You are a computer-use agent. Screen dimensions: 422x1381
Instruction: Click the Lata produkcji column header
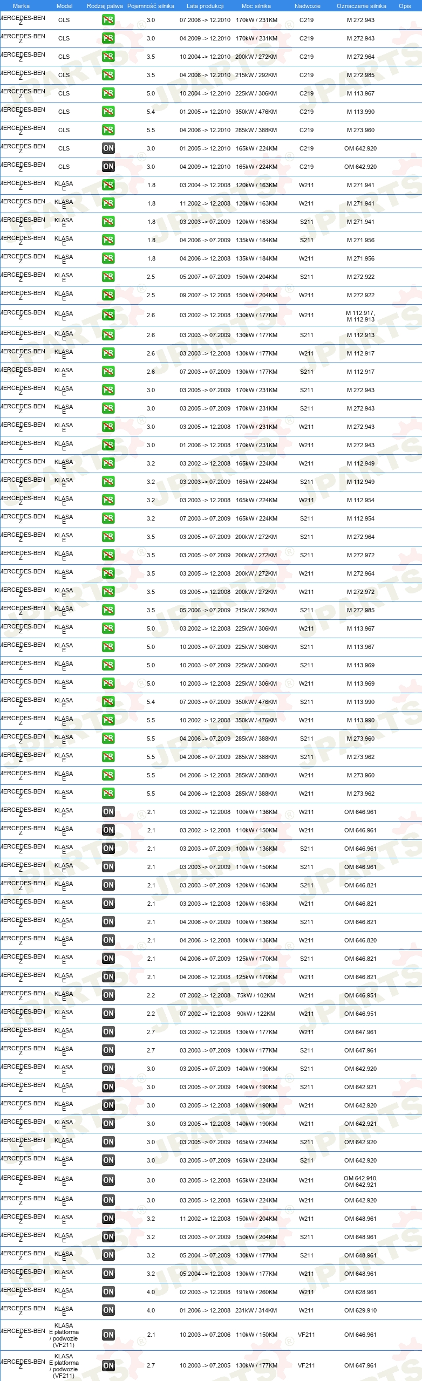[205, 6]
